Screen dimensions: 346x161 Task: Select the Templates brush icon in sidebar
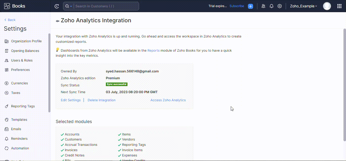click(7, 119)
